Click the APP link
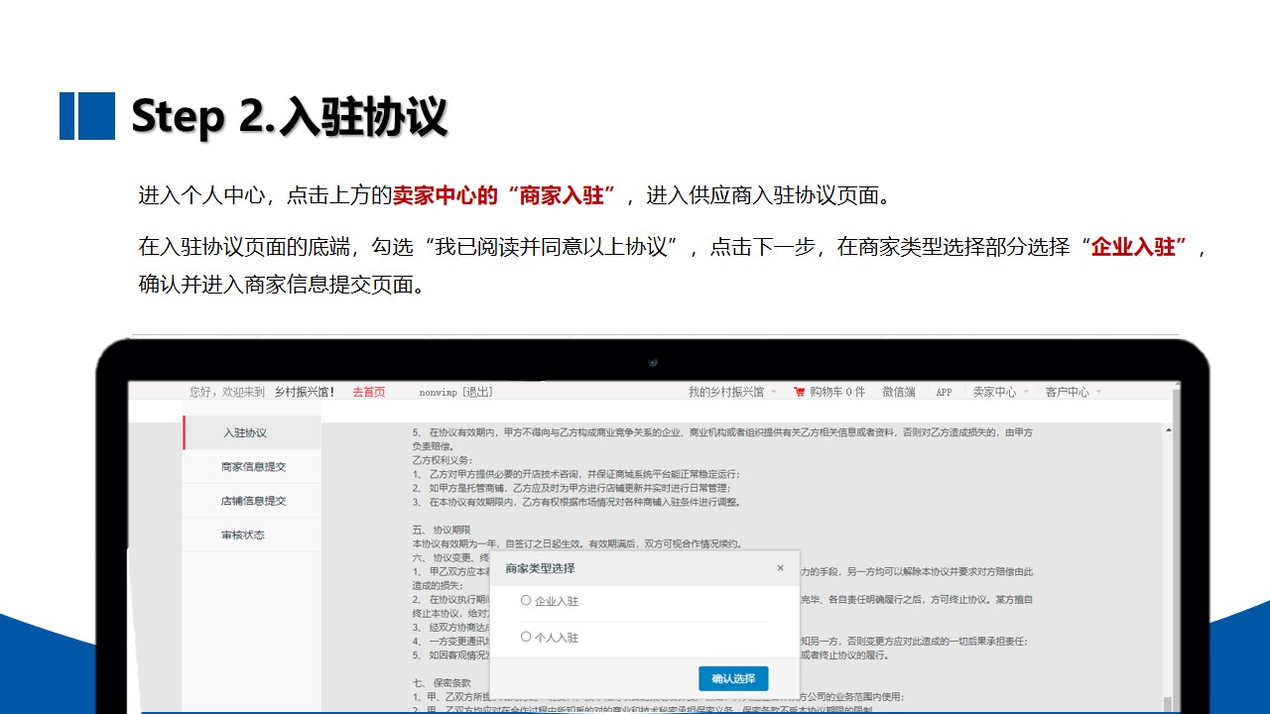The image size is (1270, 714). 945,393
